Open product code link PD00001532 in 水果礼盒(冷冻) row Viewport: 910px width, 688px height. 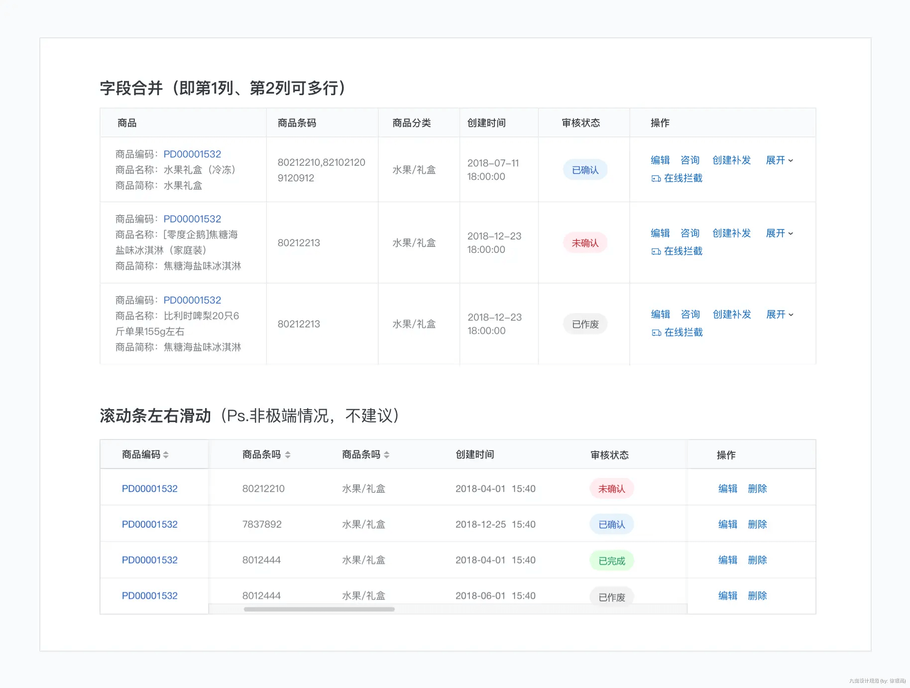pos(192,154)
